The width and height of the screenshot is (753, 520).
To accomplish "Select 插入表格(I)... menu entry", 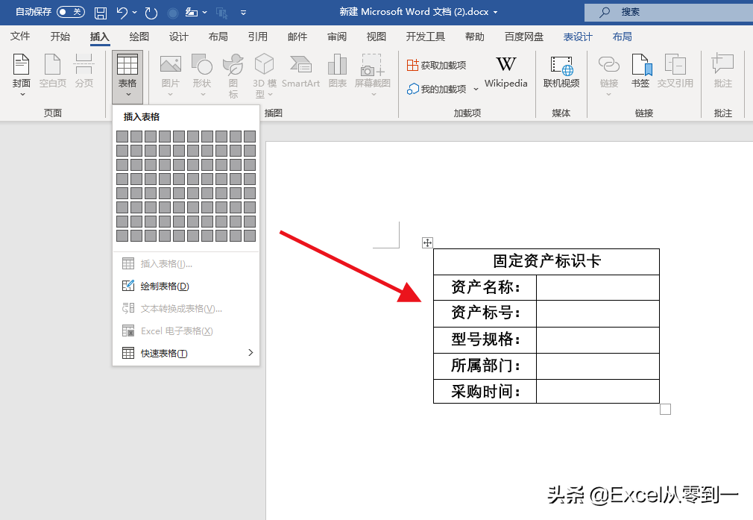I will pos(186,263).
